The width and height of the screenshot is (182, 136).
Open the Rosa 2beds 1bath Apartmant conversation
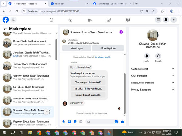point(27,43)
